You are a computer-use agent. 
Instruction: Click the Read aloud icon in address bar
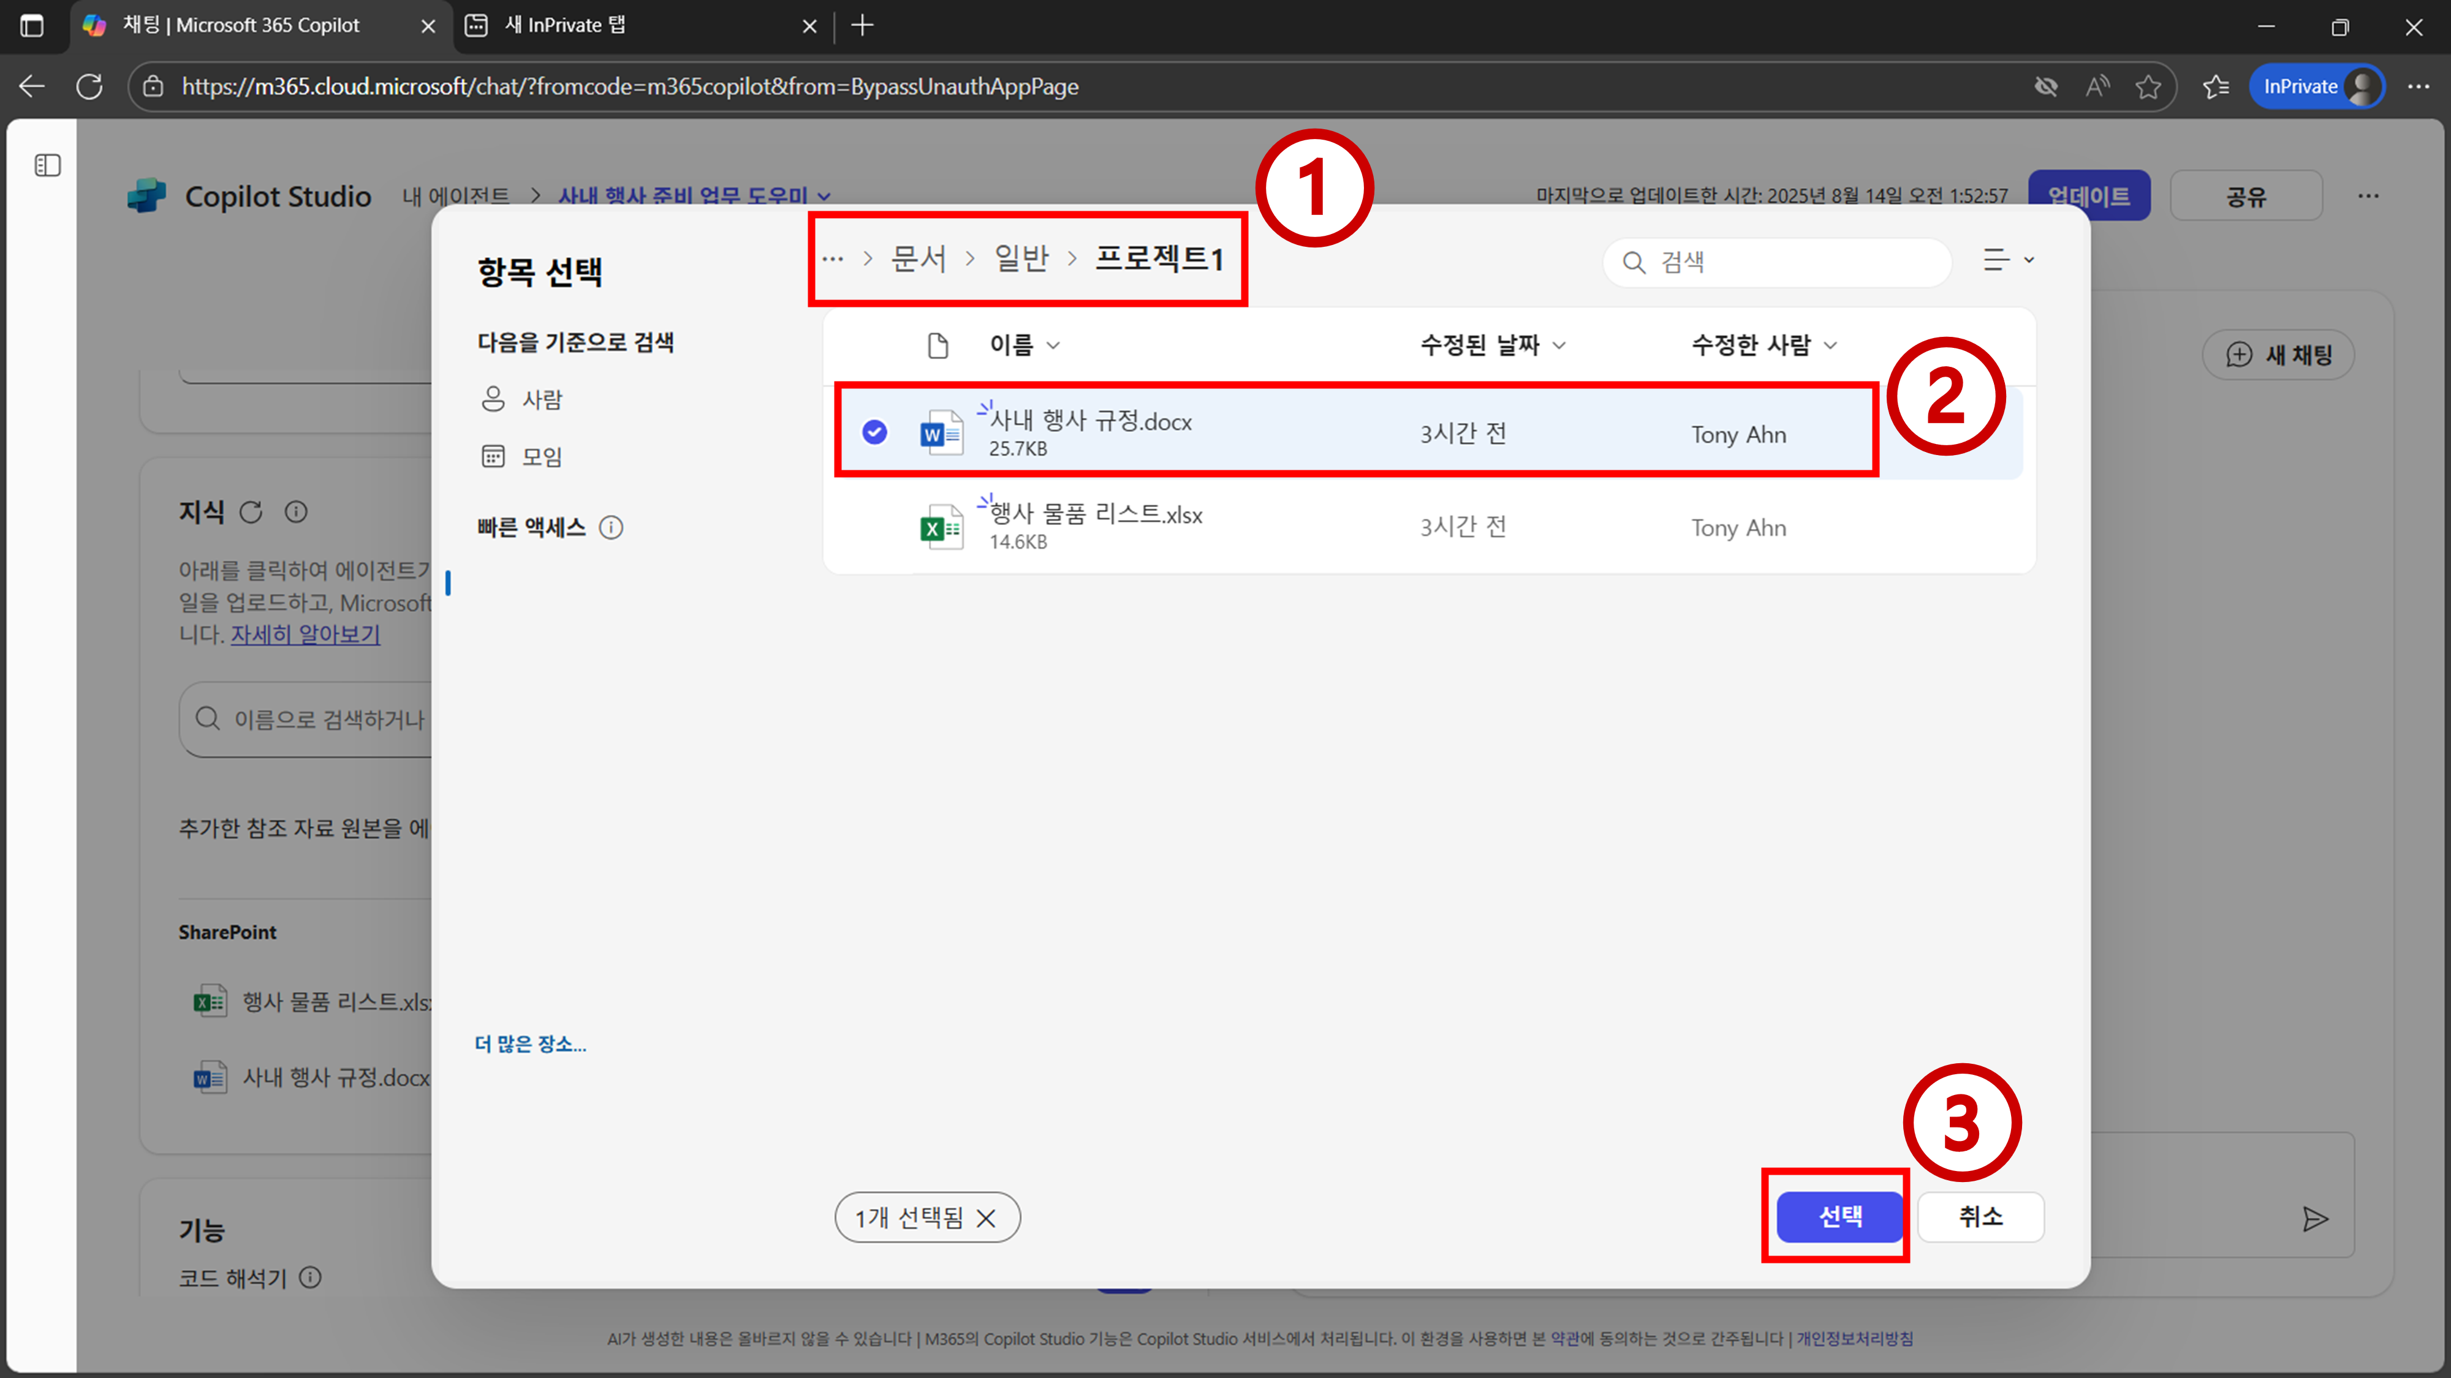click(x=2097, y=86)
